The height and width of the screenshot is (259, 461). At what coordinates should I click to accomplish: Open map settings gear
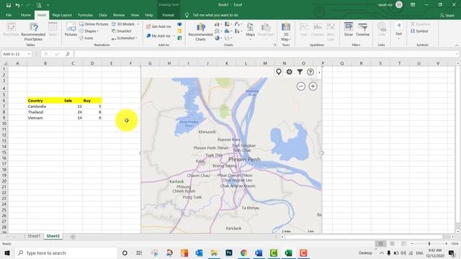(290, 72)
